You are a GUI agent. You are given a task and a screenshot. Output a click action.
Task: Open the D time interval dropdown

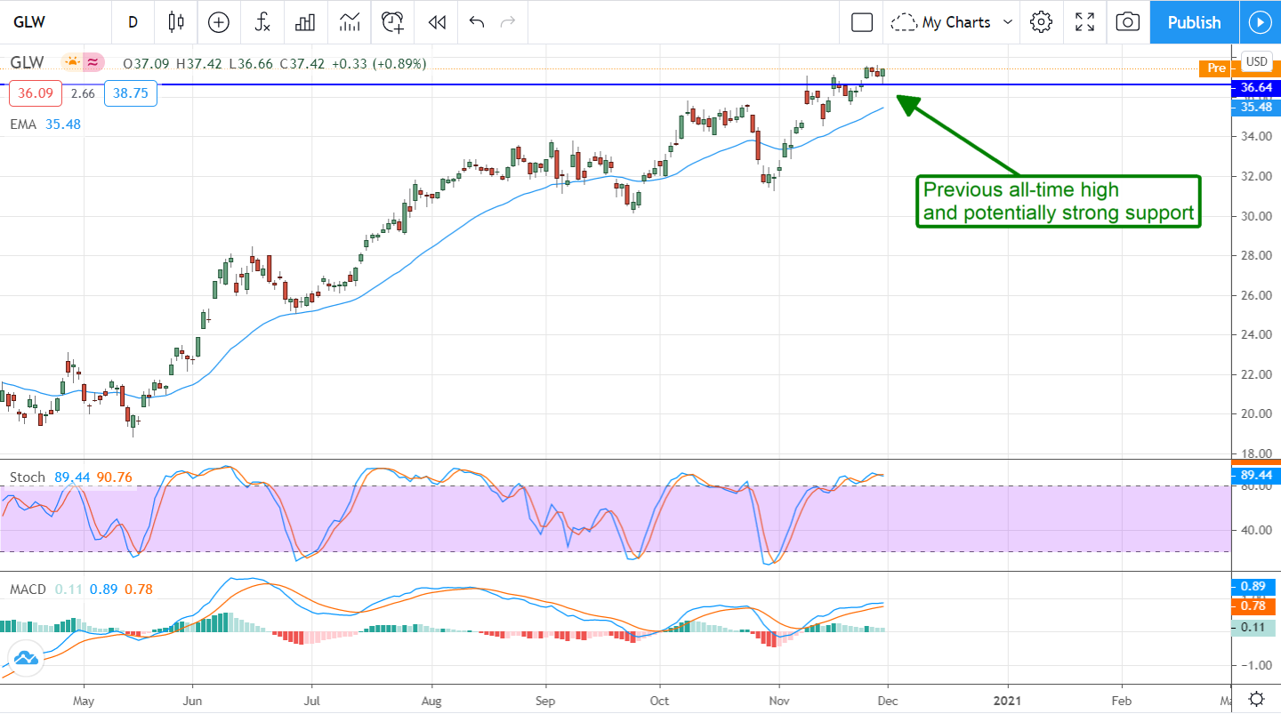[x=133, y=22]
